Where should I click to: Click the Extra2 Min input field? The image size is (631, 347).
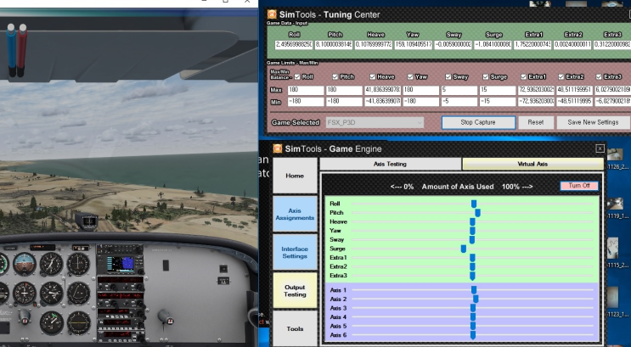[575, 102]
